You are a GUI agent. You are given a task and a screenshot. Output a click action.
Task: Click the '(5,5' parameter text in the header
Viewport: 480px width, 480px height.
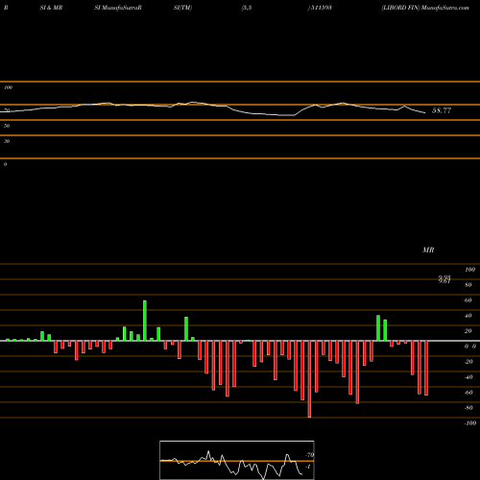247,8
